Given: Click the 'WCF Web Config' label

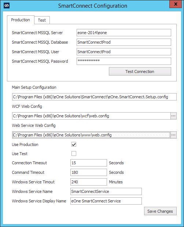Looking at the screenshot, I should pyautogui.click(x=27, y=107).
